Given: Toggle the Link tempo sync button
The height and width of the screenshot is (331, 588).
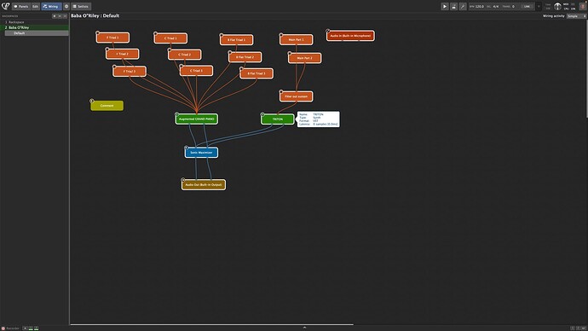Looking at the screenshot, I should (527, 6).
